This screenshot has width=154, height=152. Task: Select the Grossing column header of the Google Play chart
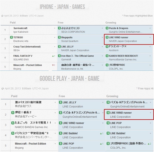(x=112, y=96)
